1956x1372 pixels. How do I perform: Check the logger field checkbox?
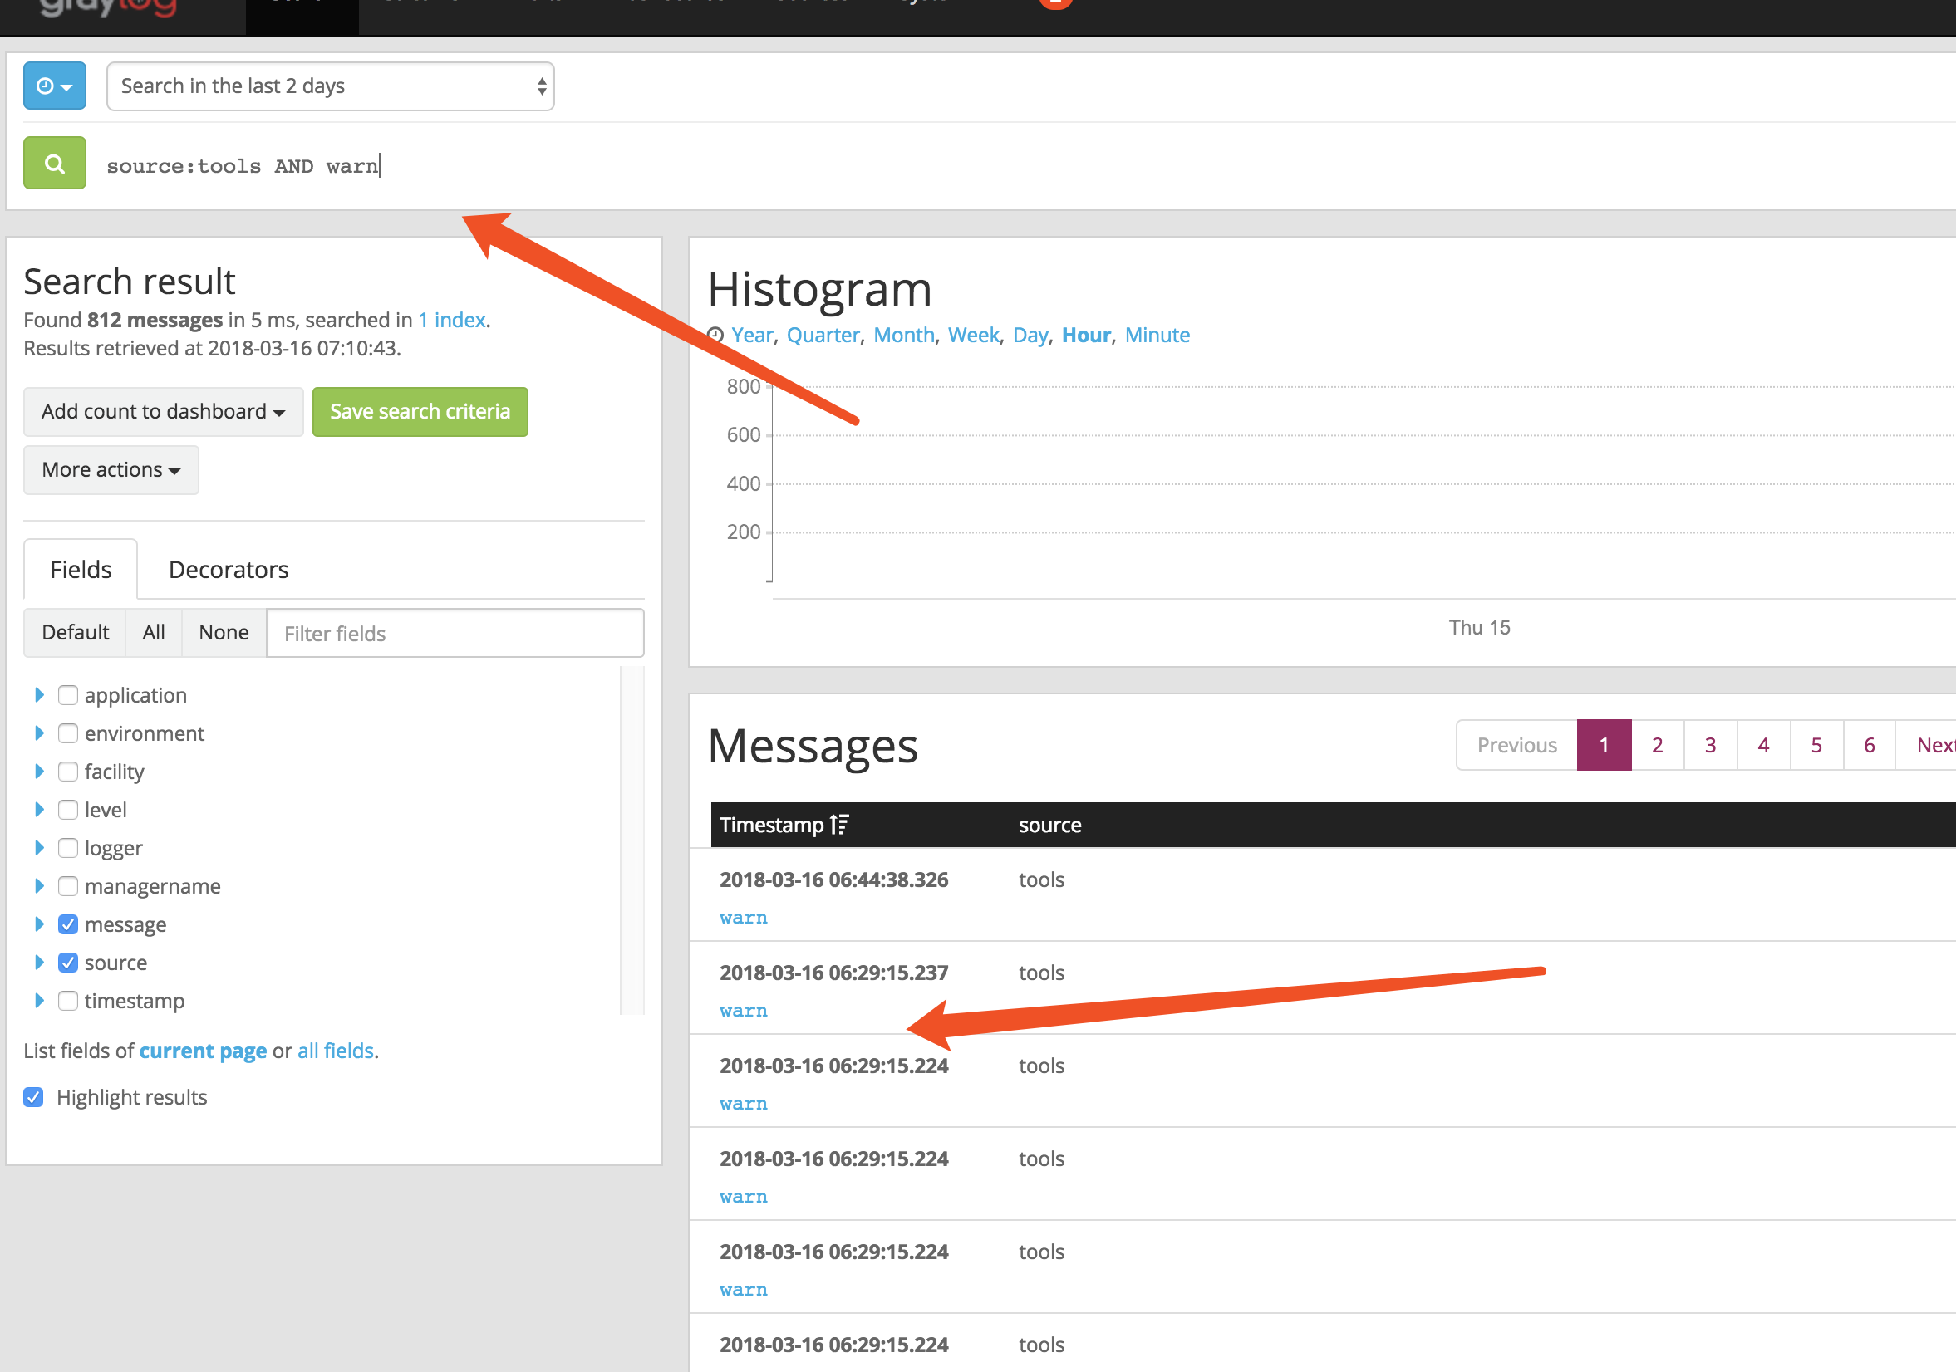click(x=68, y=848)
